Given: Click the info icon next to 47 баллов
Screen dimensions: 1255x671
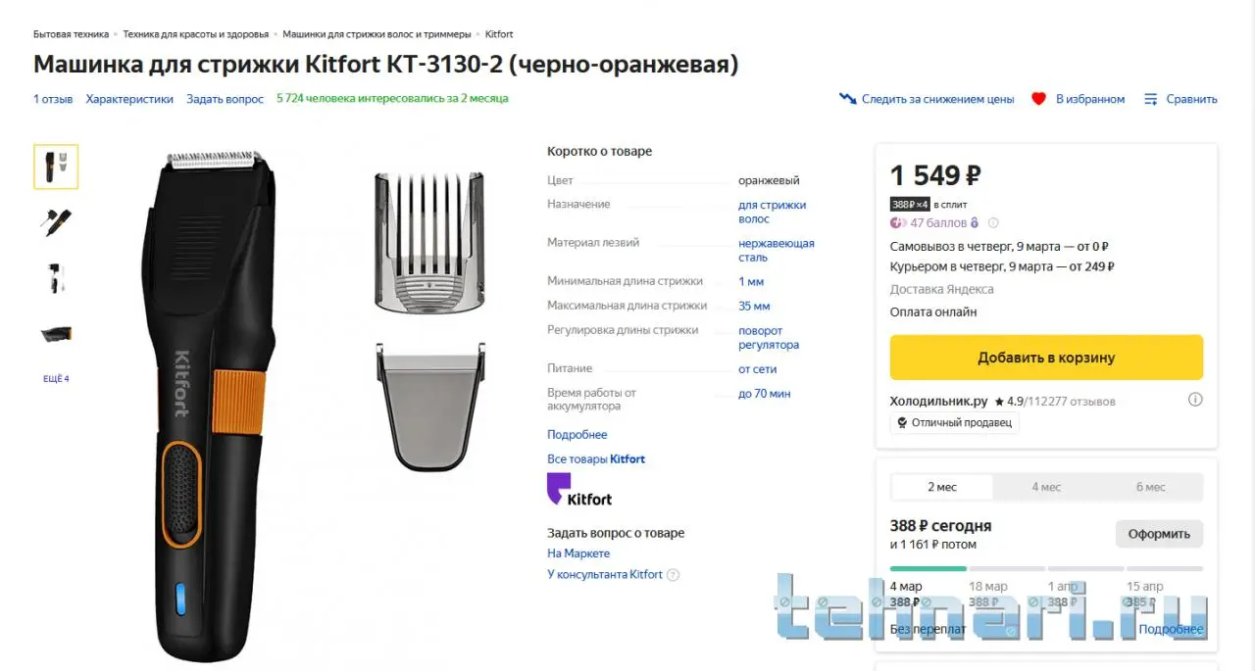Looking at the screenshot, I should pos(993,223).
